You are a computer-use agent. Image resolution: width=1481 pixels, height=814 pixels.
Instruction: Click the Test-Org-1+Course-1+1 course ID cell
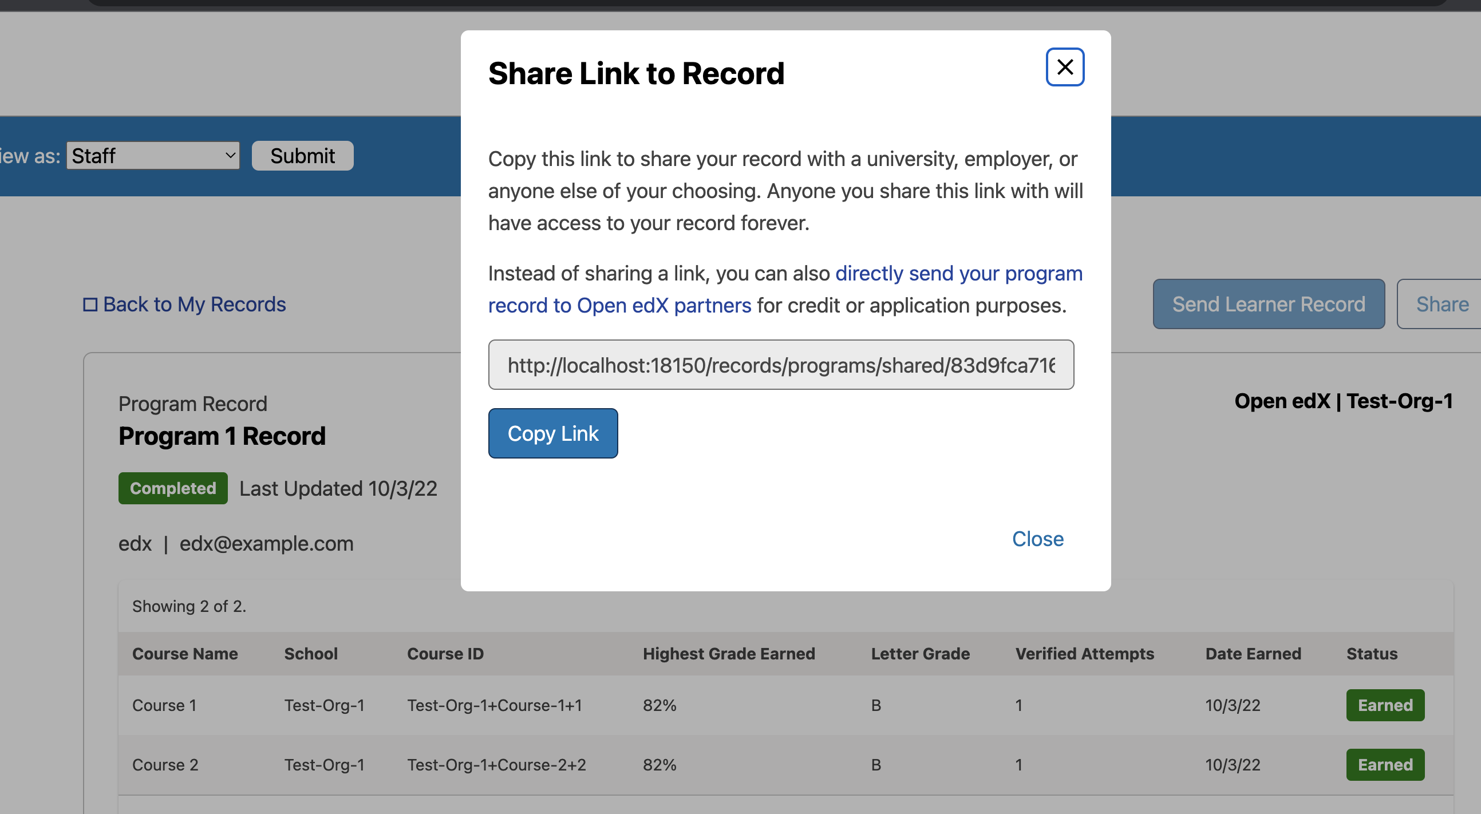[495, 705]
